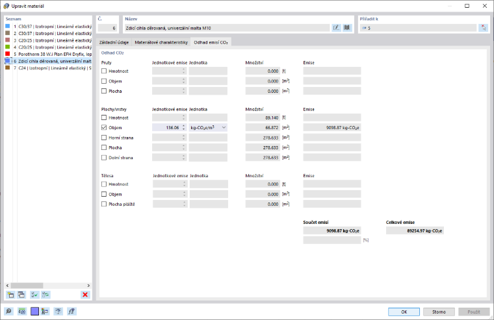This screenshot has height=320, width=494.
Task: Copy the selected material using duplicate icon
Action: [x=21, y=295]
